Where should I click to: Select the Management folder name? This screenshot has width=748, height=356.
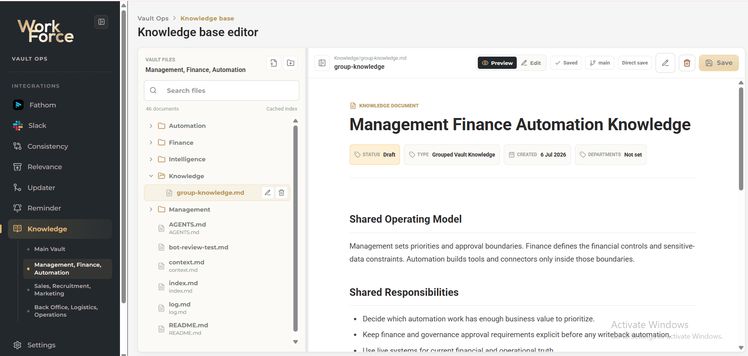pos(190,210)
